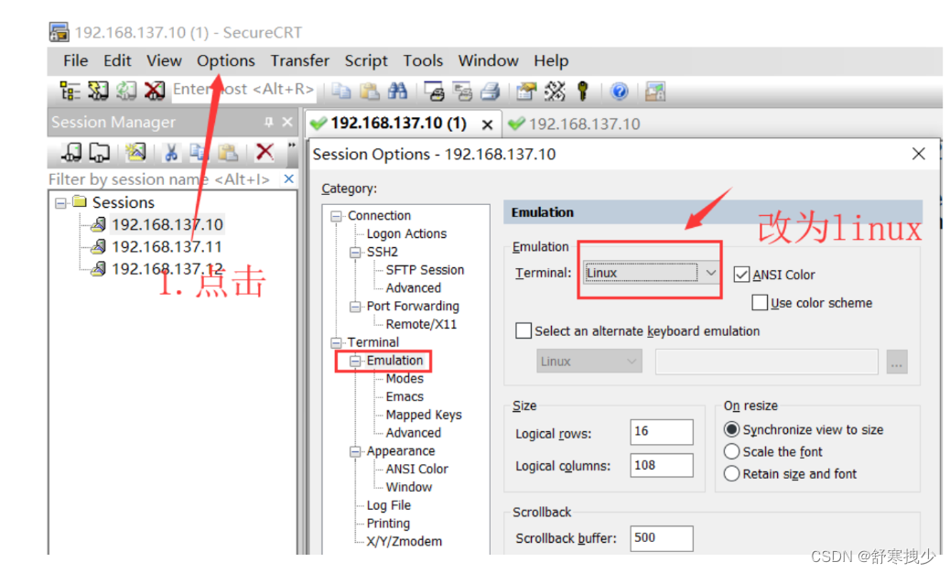Check Select an alternate keyboard emulation

pos(524,330)
